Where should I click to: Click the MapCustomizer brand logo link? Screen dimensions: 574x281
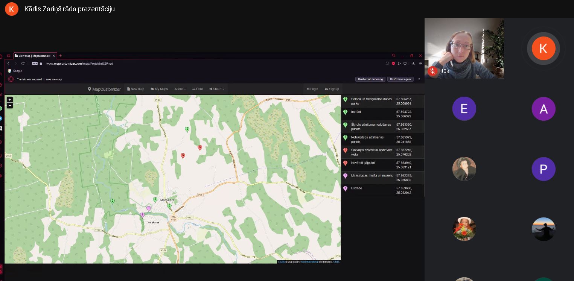[104, 89]
